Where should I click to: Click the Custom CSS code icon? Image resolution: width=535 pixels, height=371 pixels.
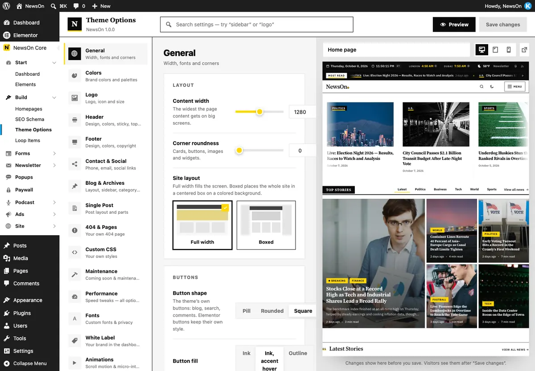[x=74, y=253]
